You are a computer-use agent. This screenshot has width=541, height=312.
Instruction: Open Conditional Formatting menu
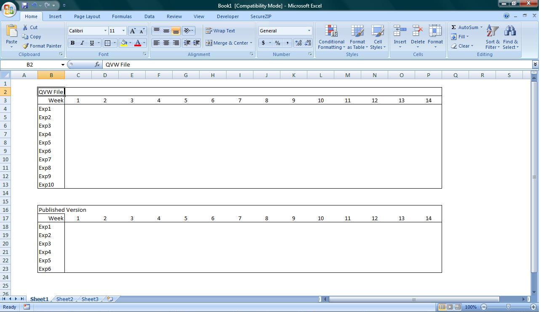331,37
